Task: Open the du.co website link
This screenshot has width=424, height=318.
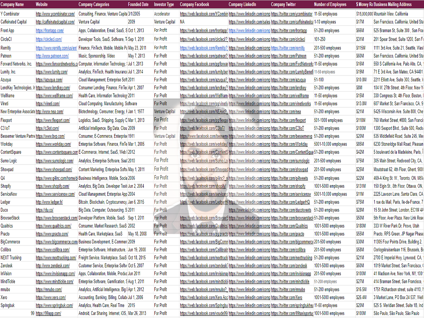Action: click(x=45, y=210)
